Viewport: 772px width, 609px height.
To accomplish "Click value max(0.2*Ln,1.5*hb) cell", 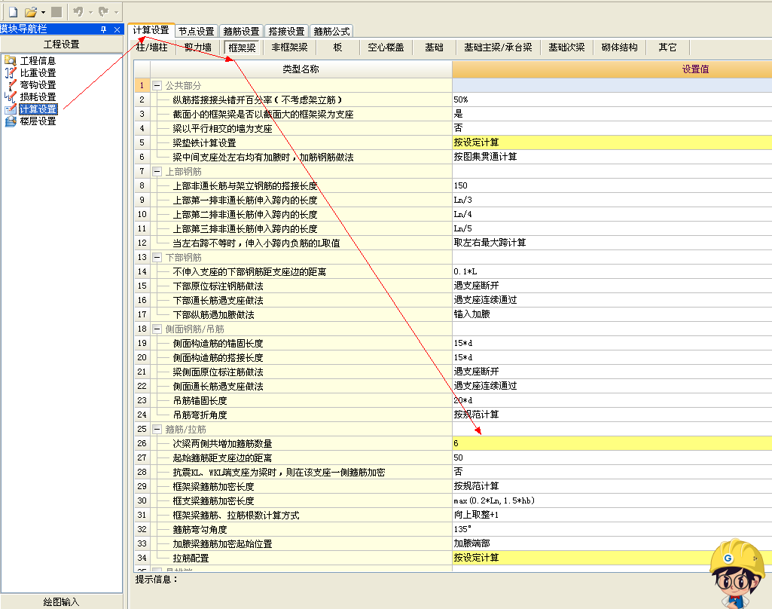I will click(612, 500).
